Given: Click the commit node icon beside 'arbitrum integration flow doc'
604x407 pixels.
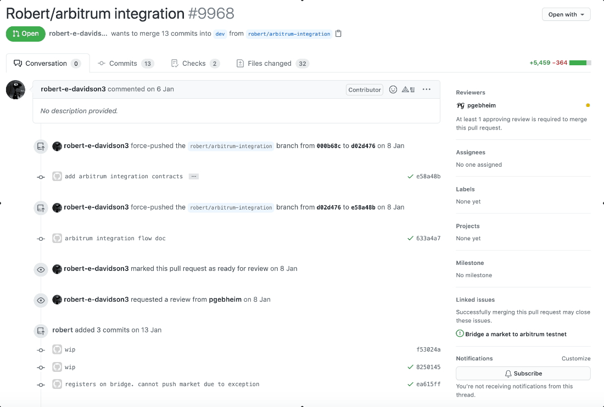Looking at the screenshot, I should tap(41, 239).
